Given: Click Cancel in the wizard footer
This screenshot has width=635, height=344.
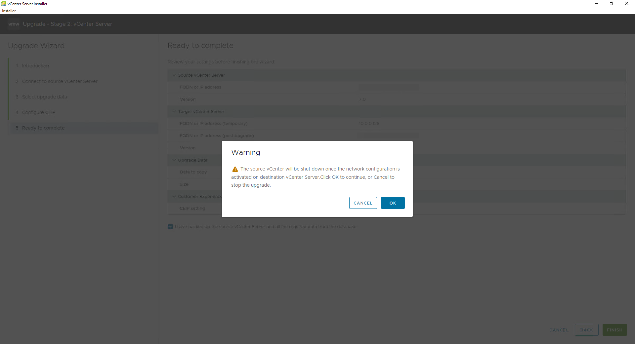Looking at the screenshot, I should [559, 330].
